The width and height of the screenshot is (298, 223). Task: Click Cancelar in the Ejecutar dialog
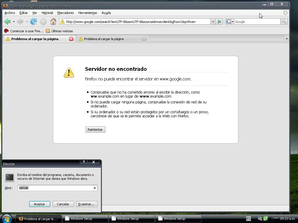click(x=63, y=204)
